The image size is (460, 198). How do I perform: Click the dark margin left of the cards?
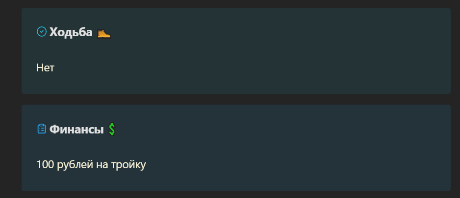pos(11,99)
